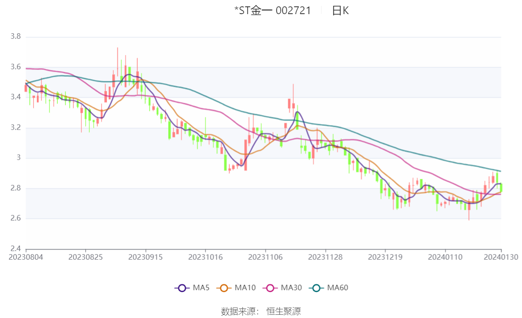Click the 20240110 x-axis date label
The image size is (522, 318).
tap(445, 257)
